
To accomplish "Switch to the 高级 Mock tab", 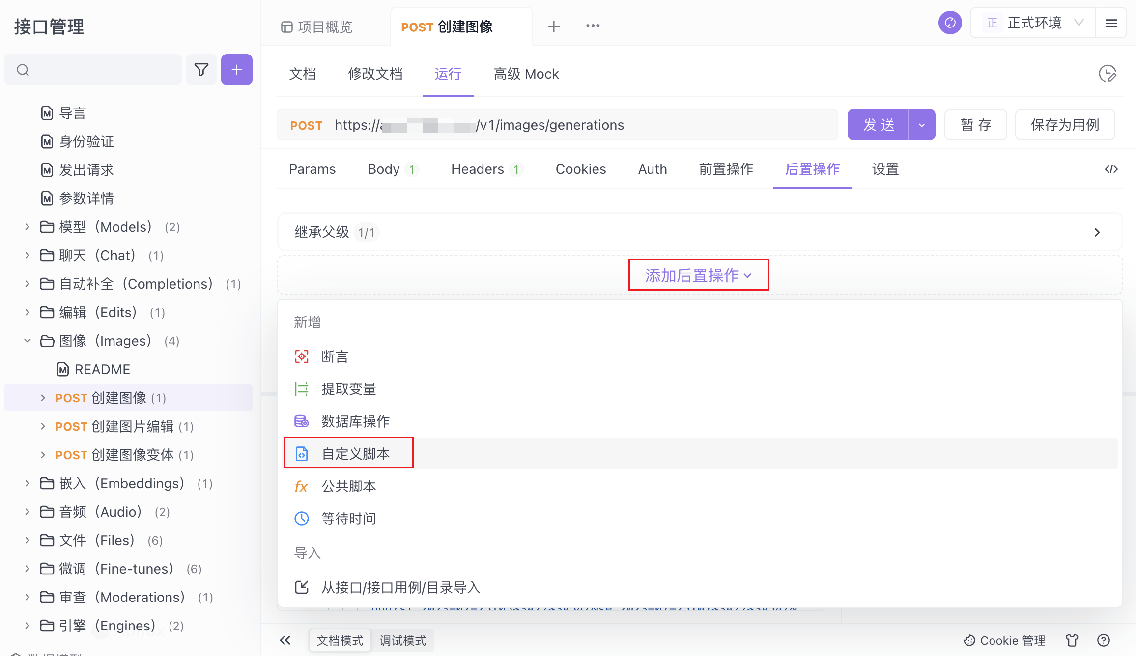I will [526, 74].
